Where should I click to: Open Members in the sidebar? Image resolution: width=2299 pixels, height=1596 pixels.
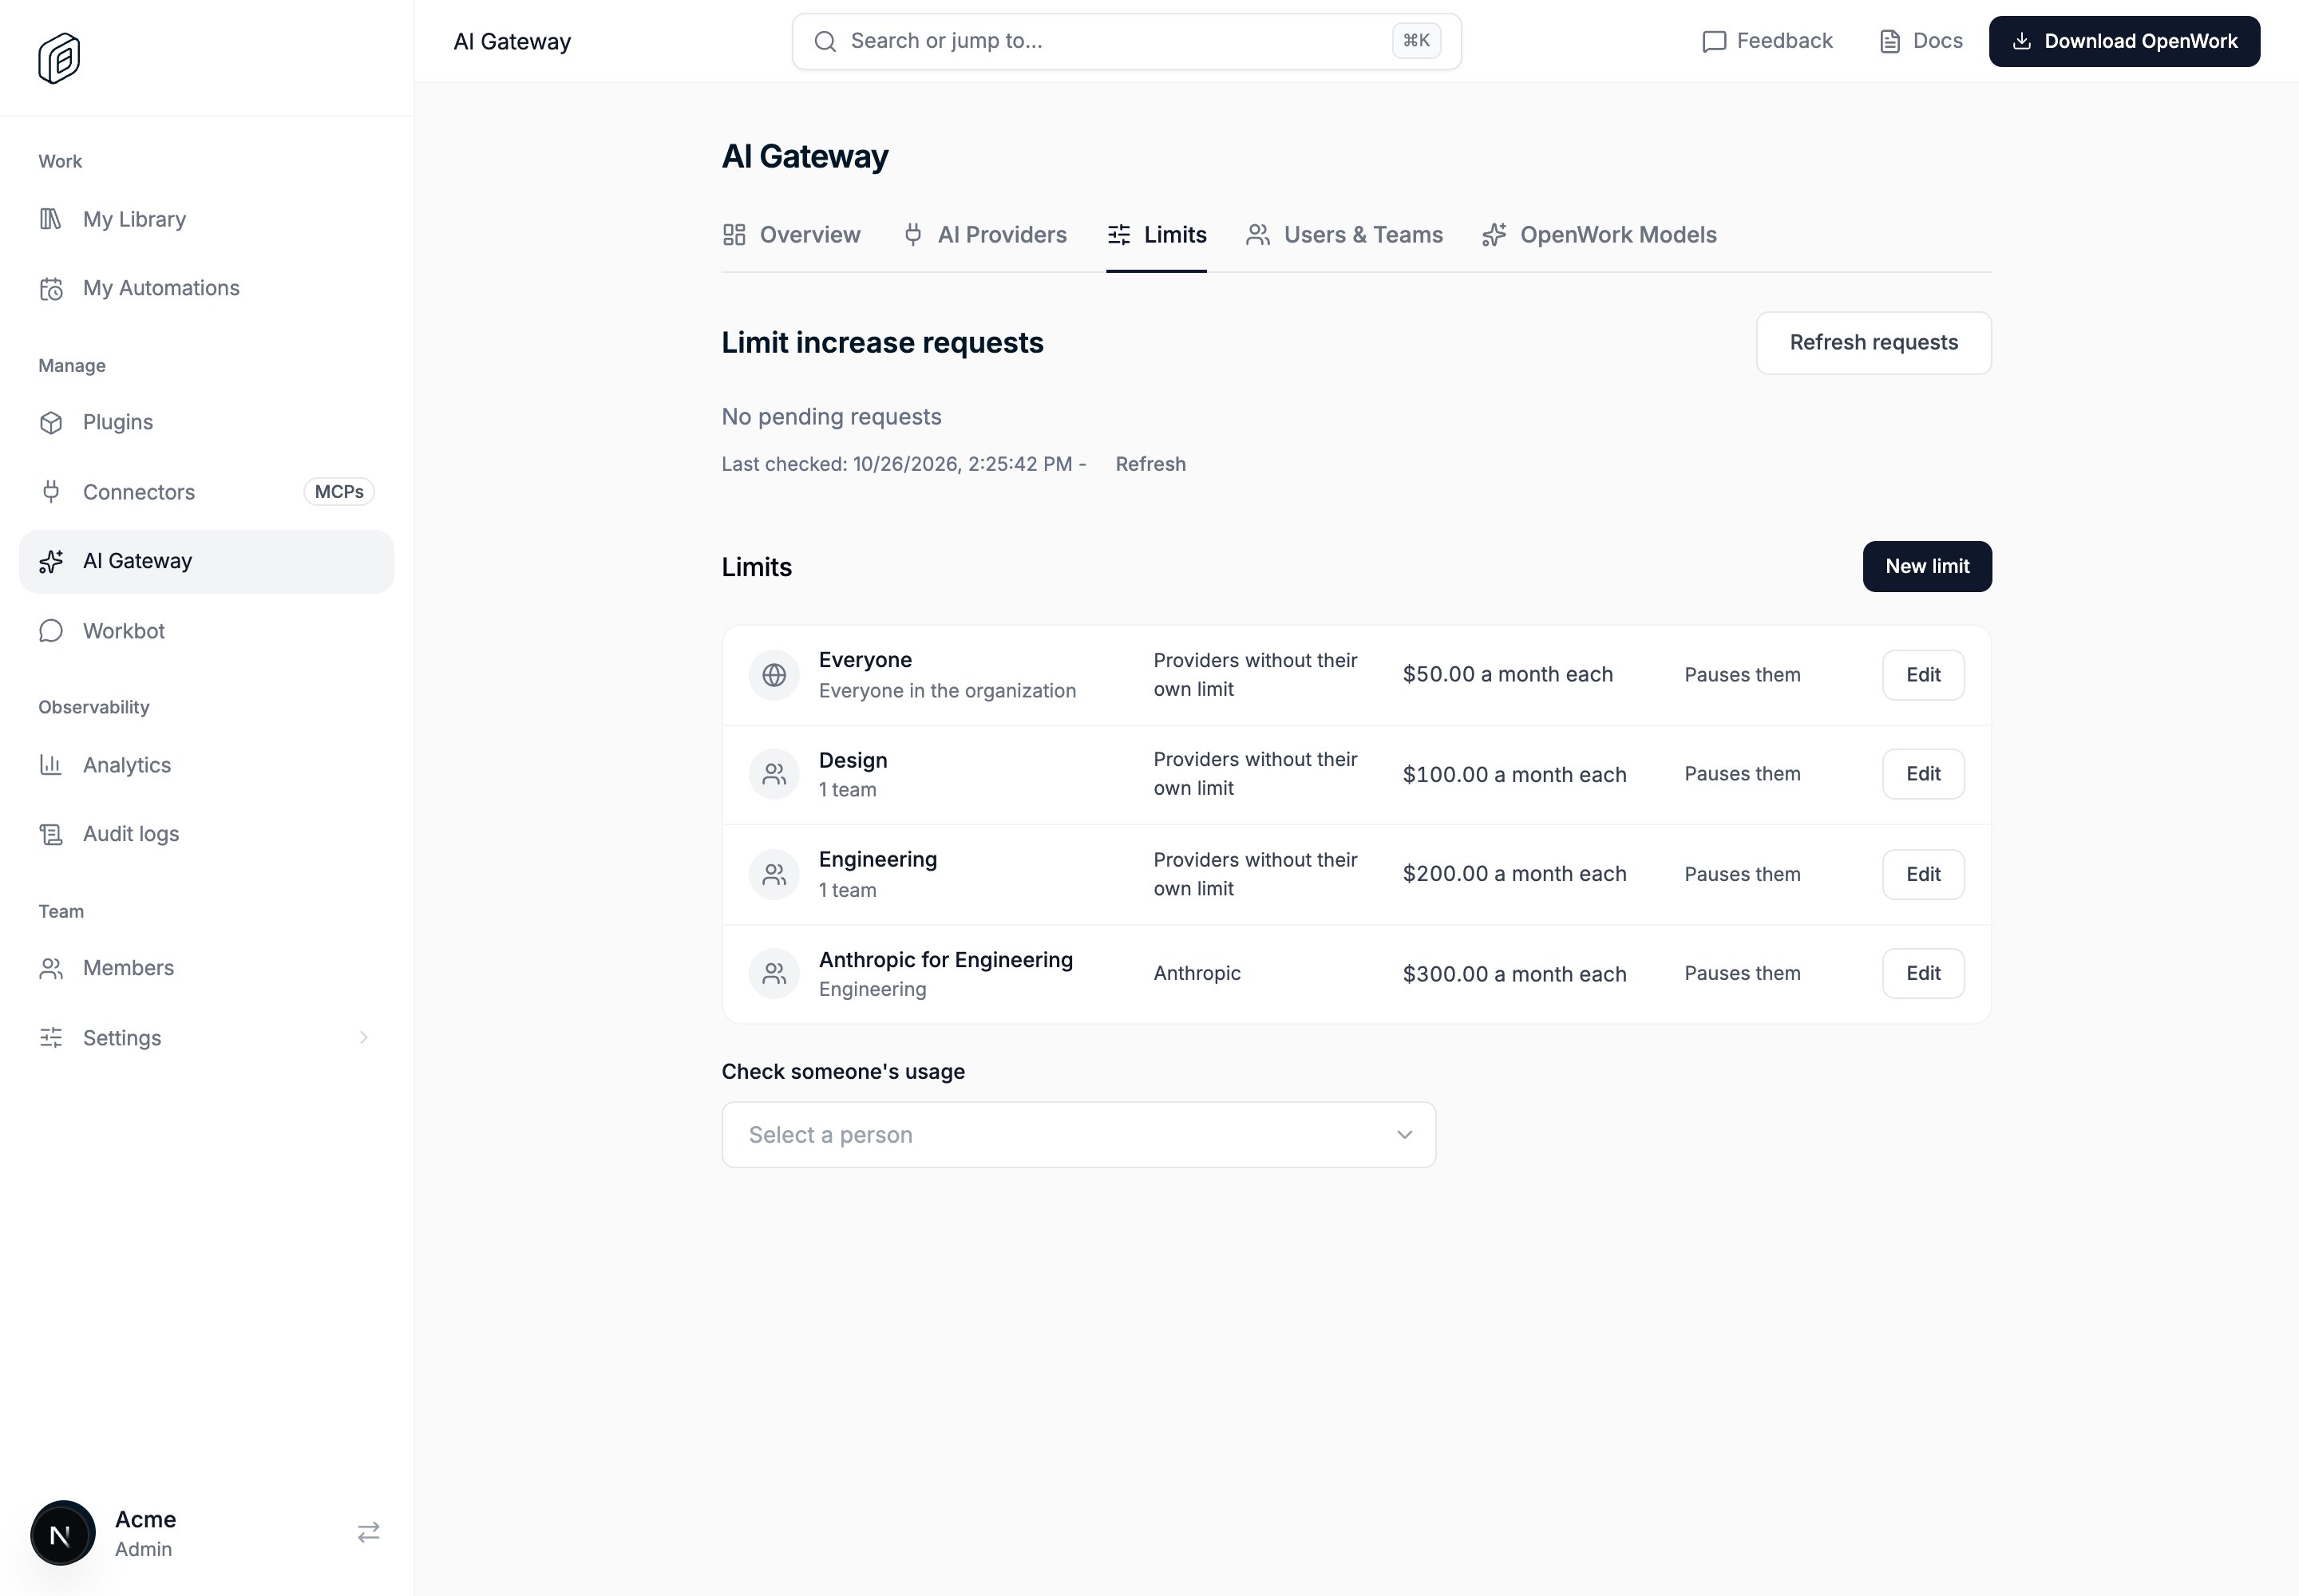point(206,968)
